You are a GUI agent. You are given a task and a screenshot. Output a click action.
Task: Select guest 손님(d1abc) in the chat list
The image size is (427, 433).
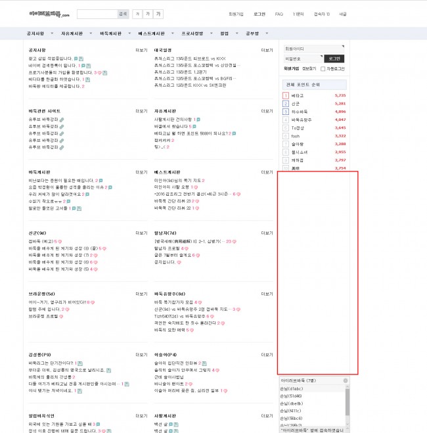[x=292, y=389]
